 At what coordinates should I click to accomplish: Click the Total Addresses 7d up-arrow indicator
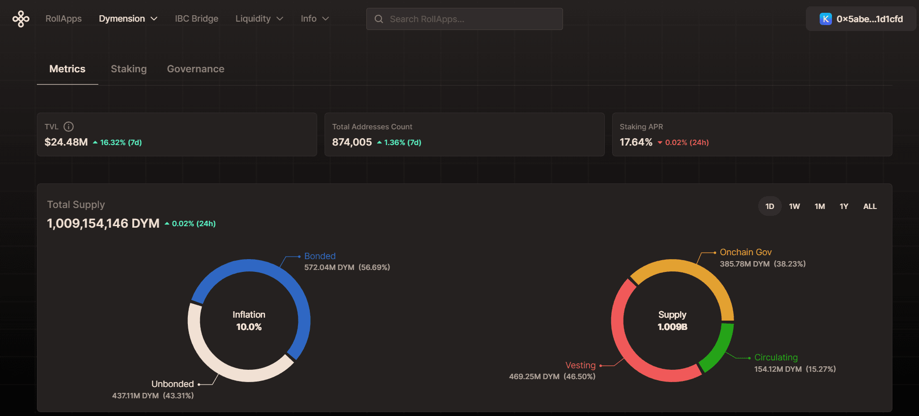pyautogui.click(x=379, y=143)
